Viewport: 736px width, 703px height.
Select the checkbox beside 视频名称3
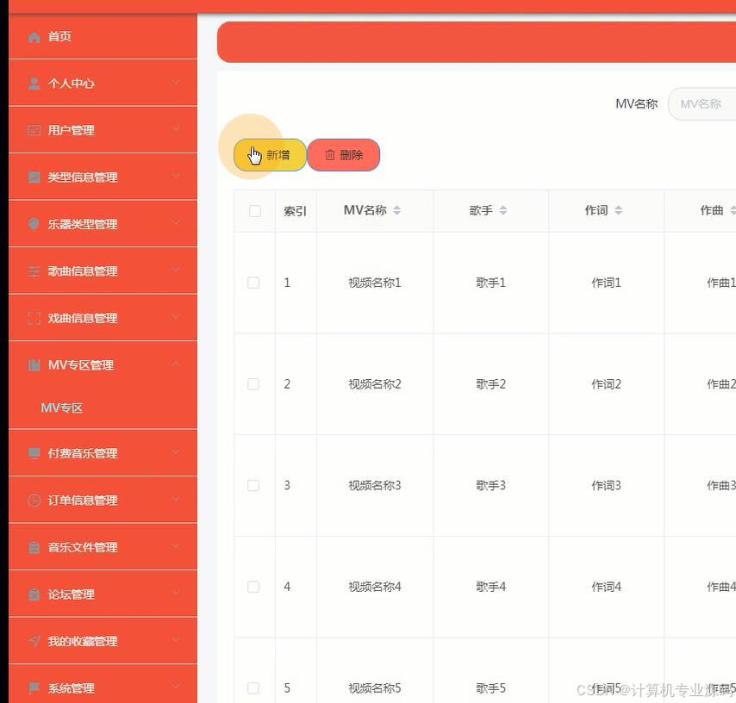pyautogui.click(x=253, y=485)
